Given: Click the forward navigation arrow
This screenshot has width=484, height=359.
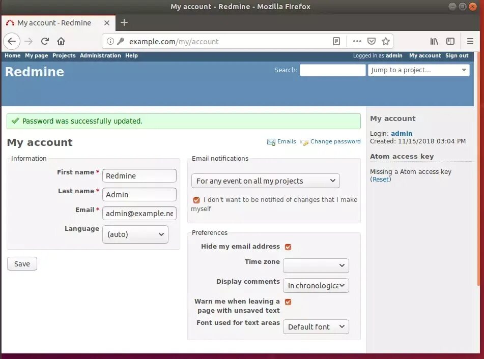Looking at the screenshot, I should pyautogui.click(x=29, y=41).
